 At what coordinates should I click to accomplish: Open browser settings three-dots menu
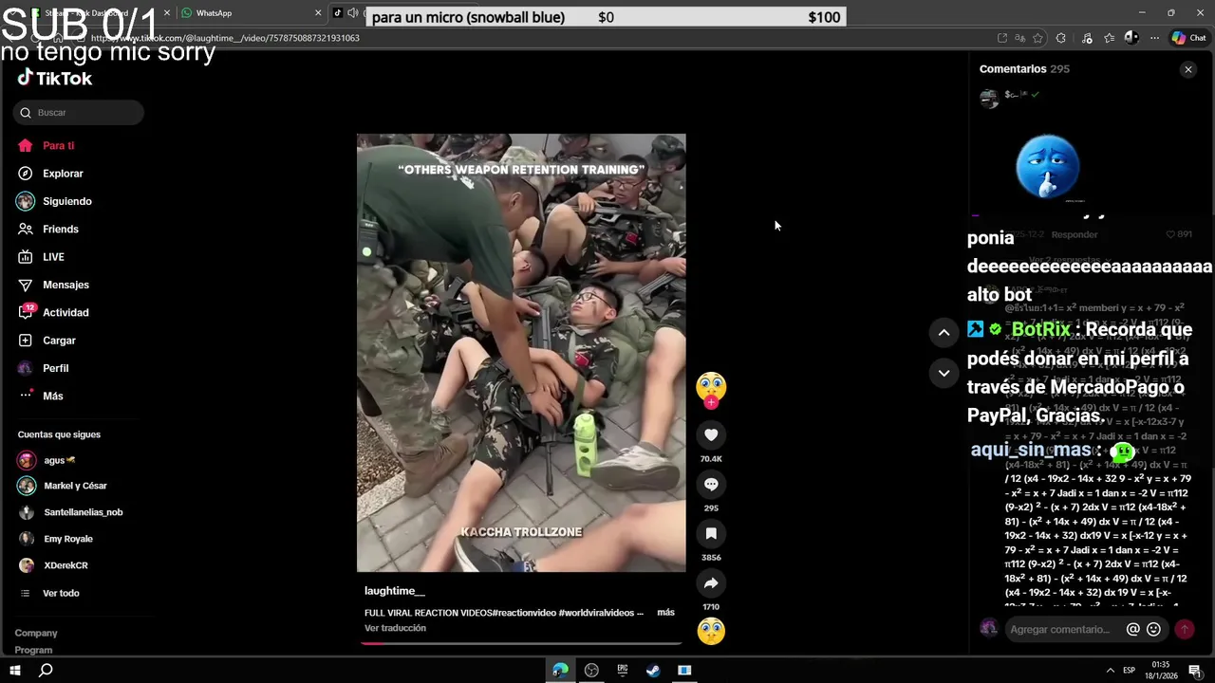(x=1154, y=38)
